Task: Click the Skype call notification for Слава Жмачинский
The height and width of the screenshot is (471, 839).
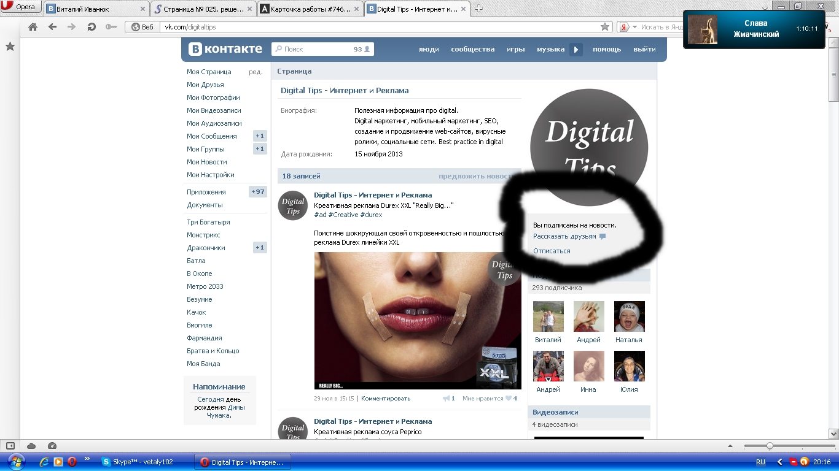Action: pos(754,29)
